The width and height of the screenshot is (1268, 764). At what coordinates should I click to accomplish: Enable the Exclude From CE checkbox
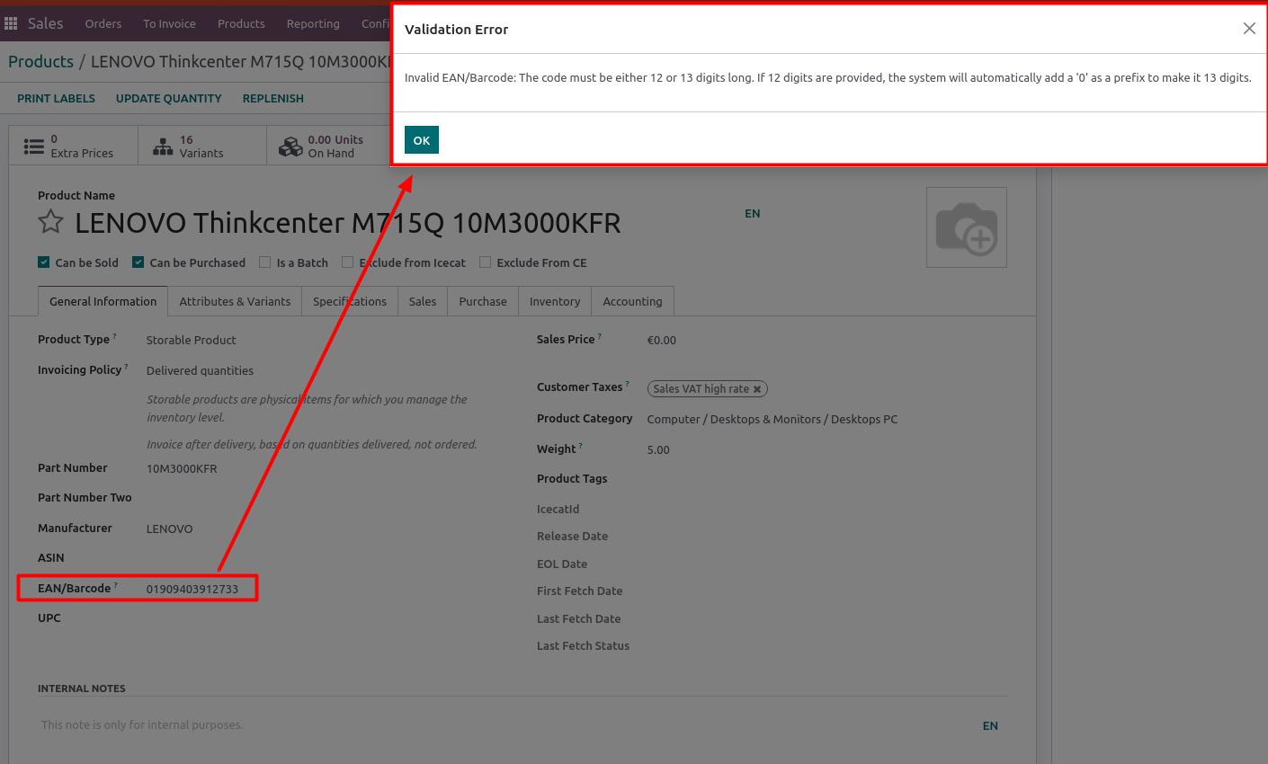pos(485,262)
